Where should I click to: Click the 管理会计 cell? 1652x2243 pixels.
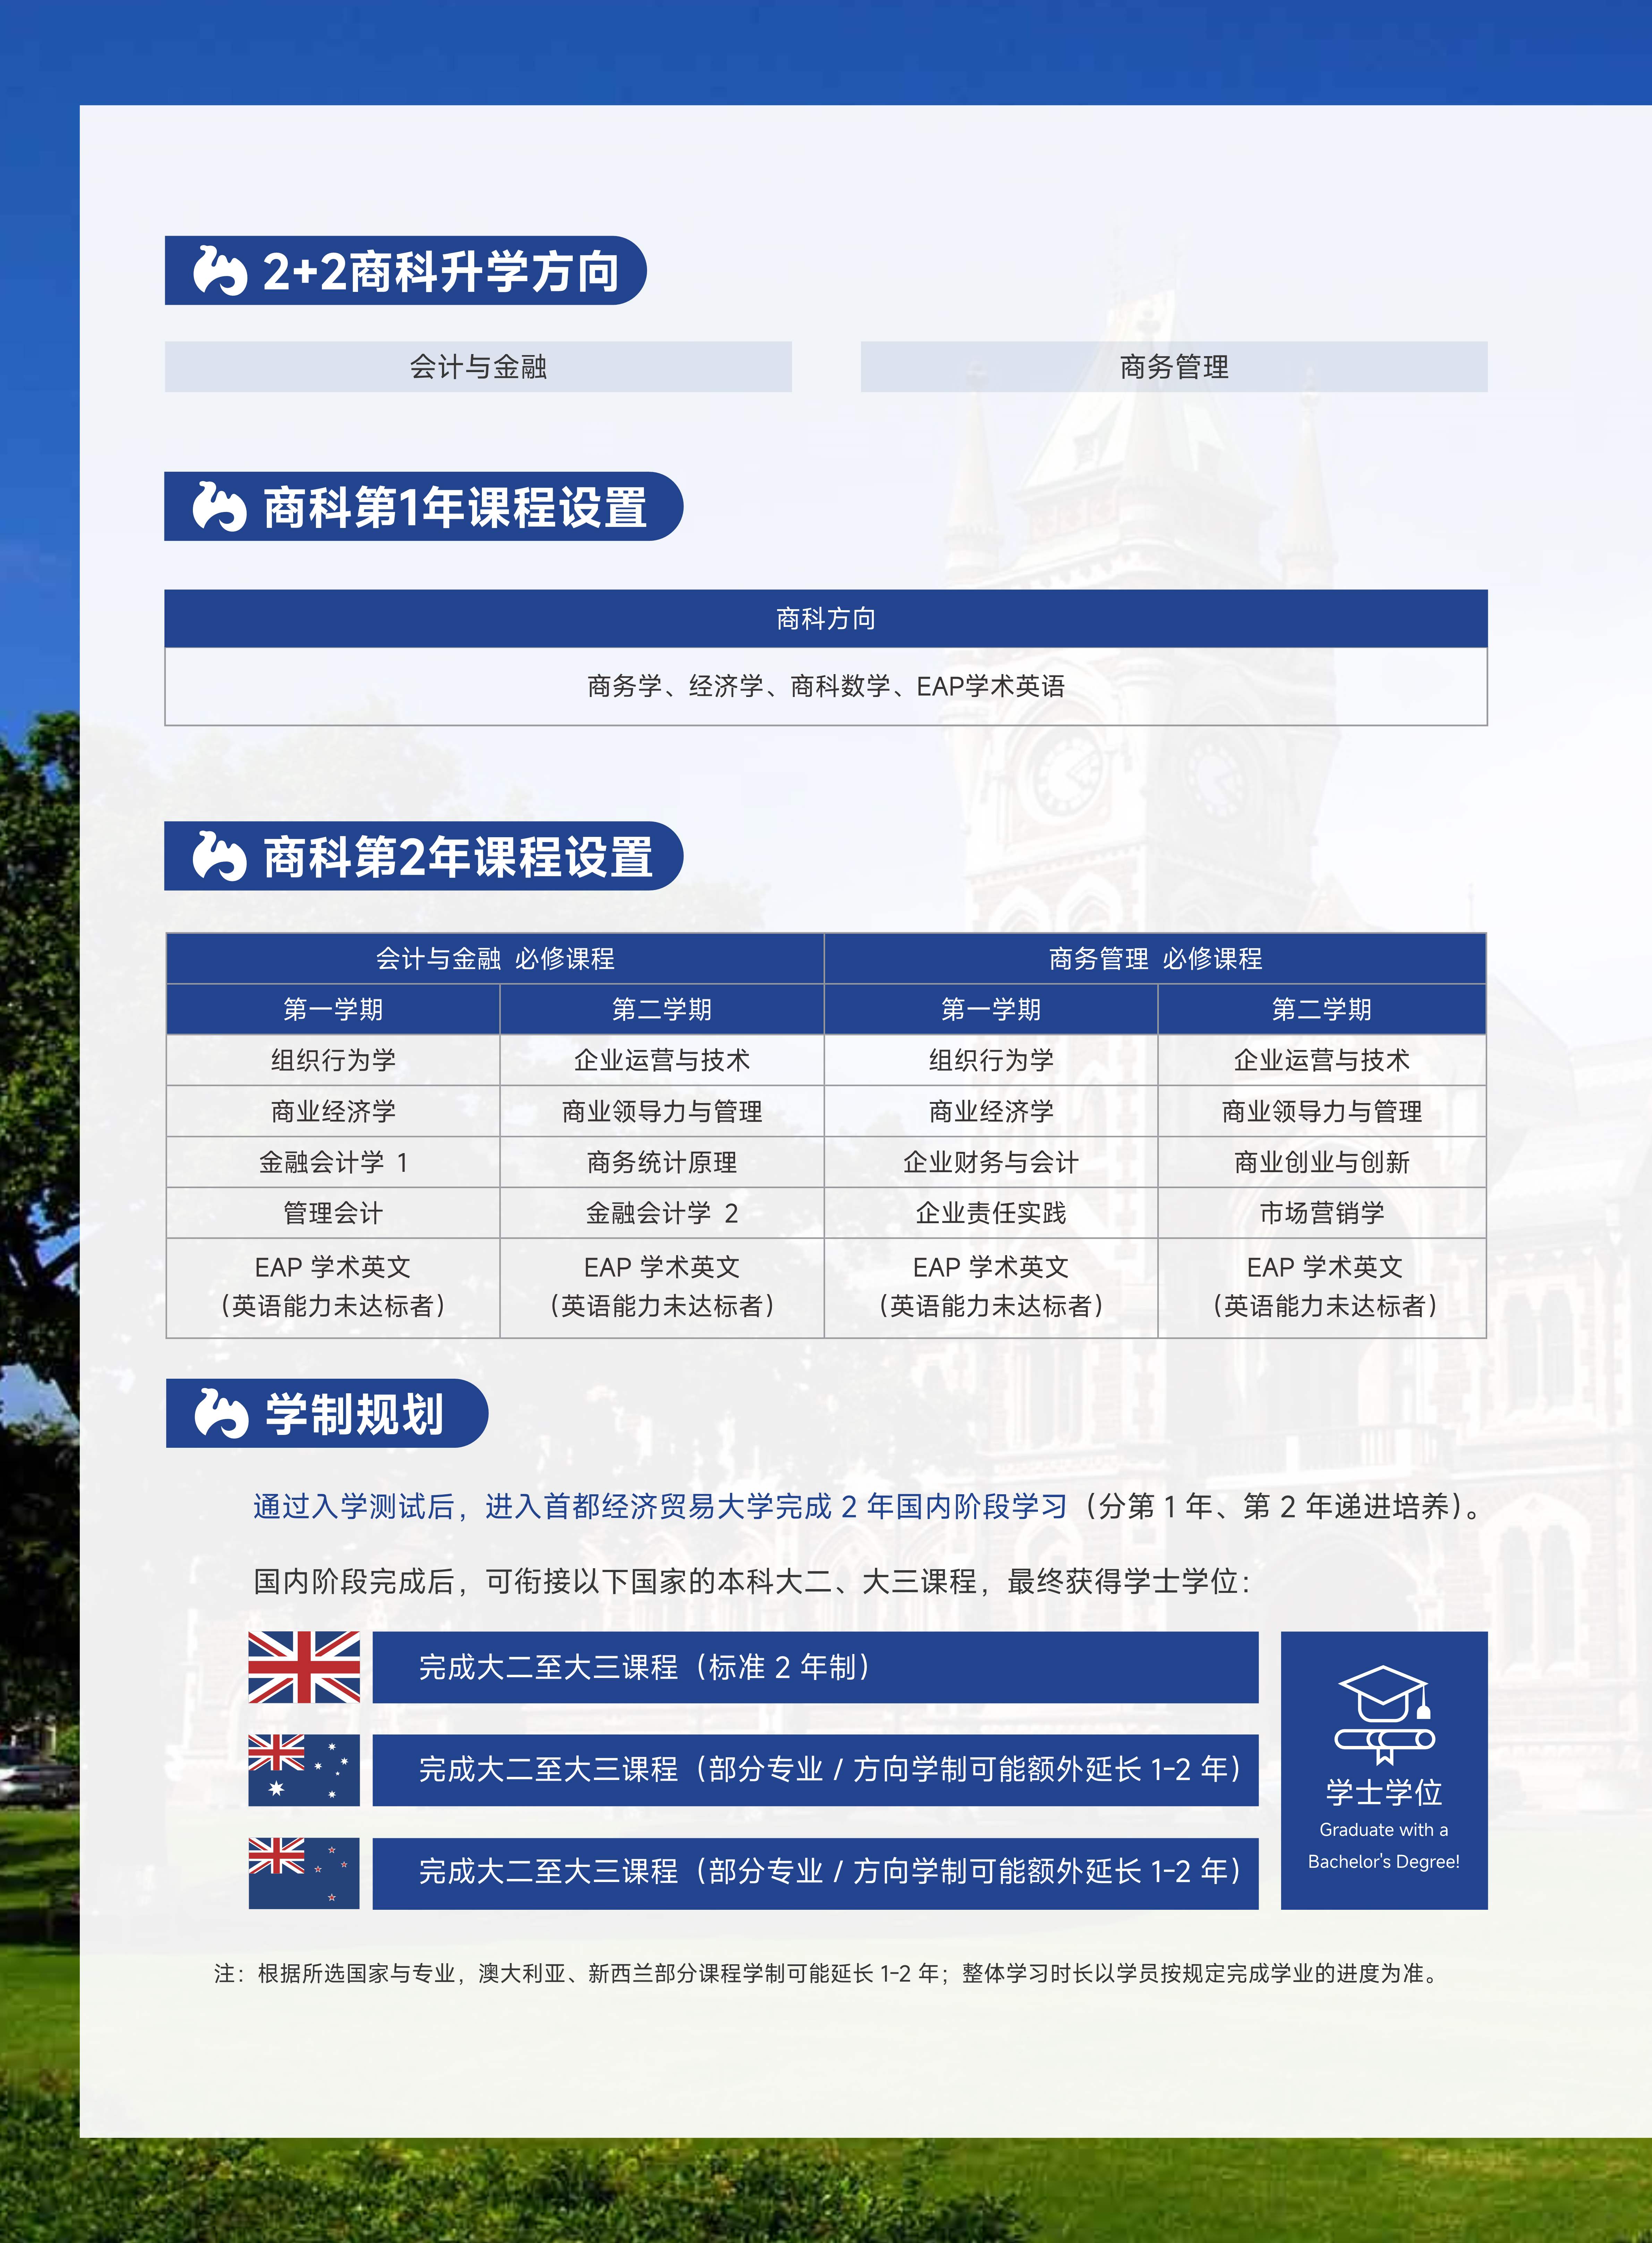(333, 1212)
